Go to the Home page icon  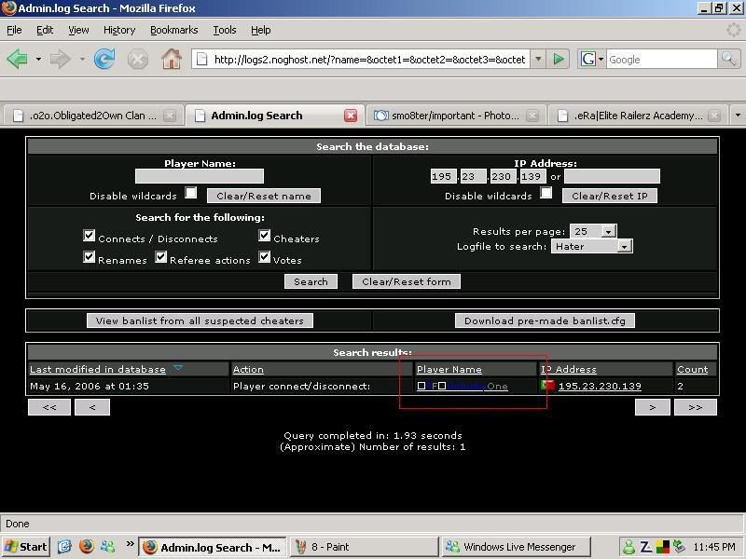172,60
